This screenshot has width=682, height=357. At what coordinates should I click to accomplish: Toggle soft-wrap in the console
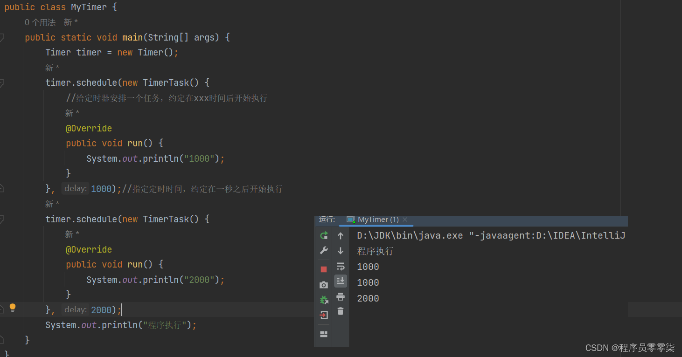pos(341,266)
